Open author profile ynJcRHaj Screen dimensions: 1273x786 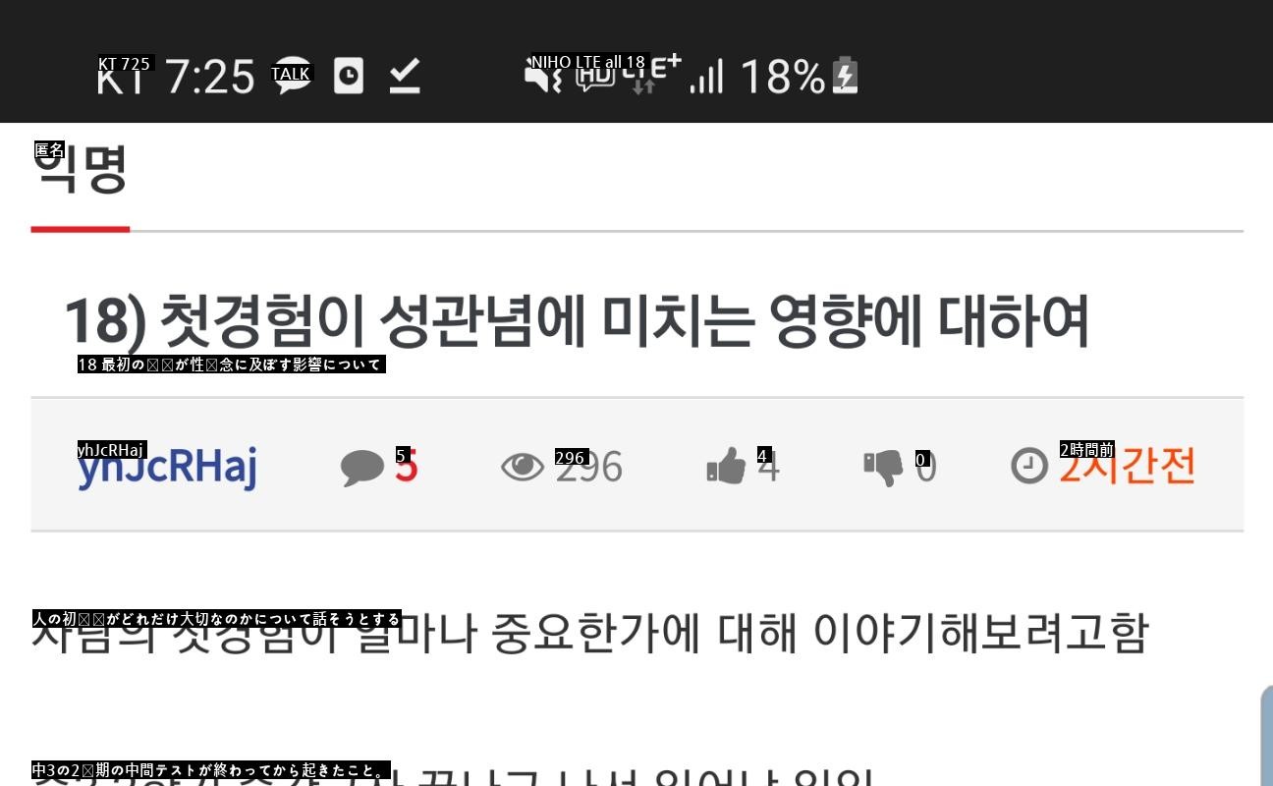pyautogui.click(x=167, y=468)
